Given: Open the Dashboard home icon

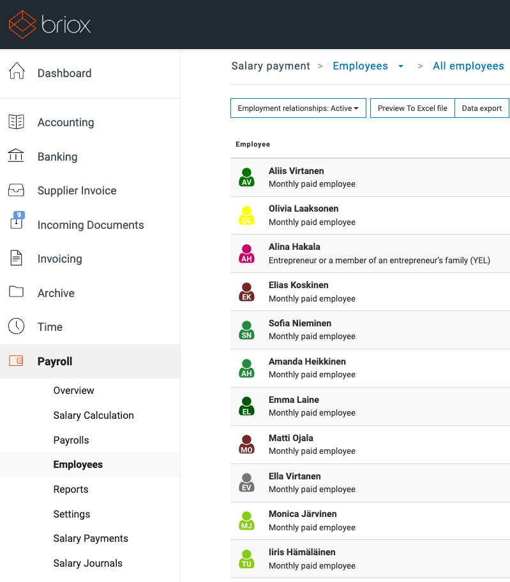Looking at the screenshot, I should 17,72.
